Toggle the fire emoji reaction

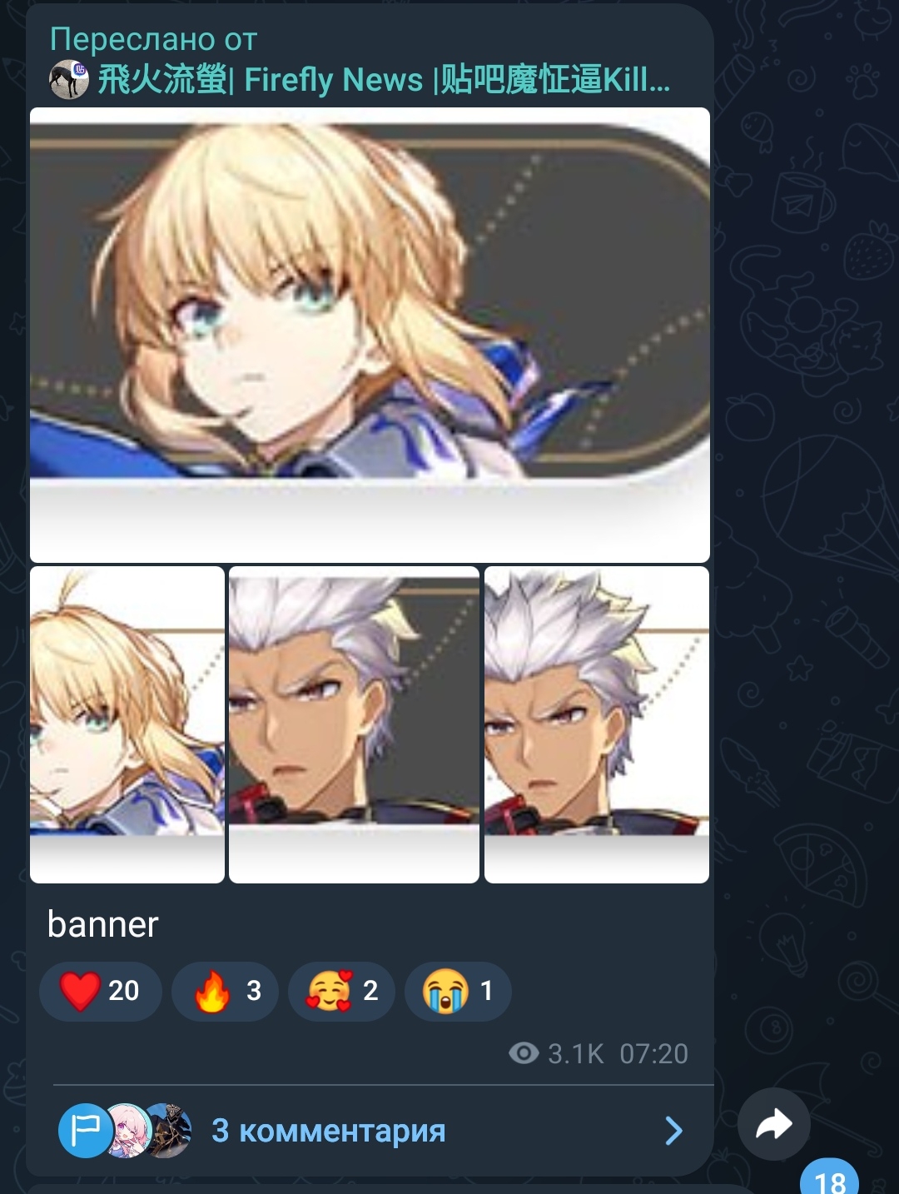pyautogui.click(x=225, y=991)
